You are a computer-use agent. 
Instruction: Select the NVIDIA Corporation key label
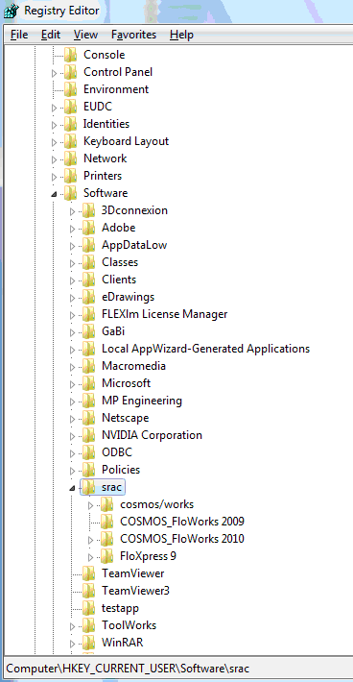(x=152, y=435)
